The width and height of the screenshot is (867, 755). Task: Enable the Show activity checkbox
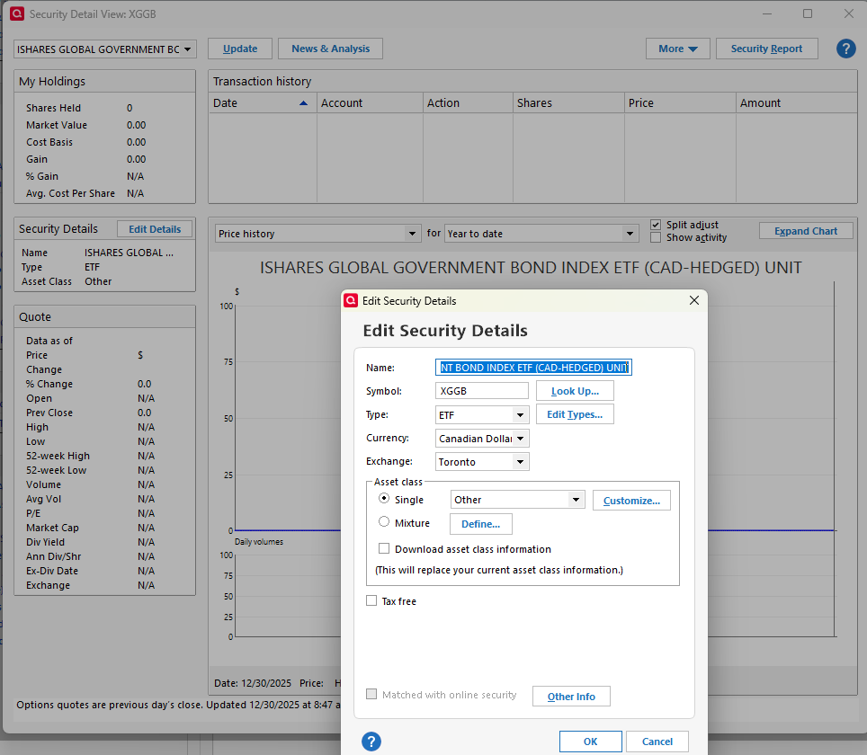pyautogui.click(x=656, y=237)
